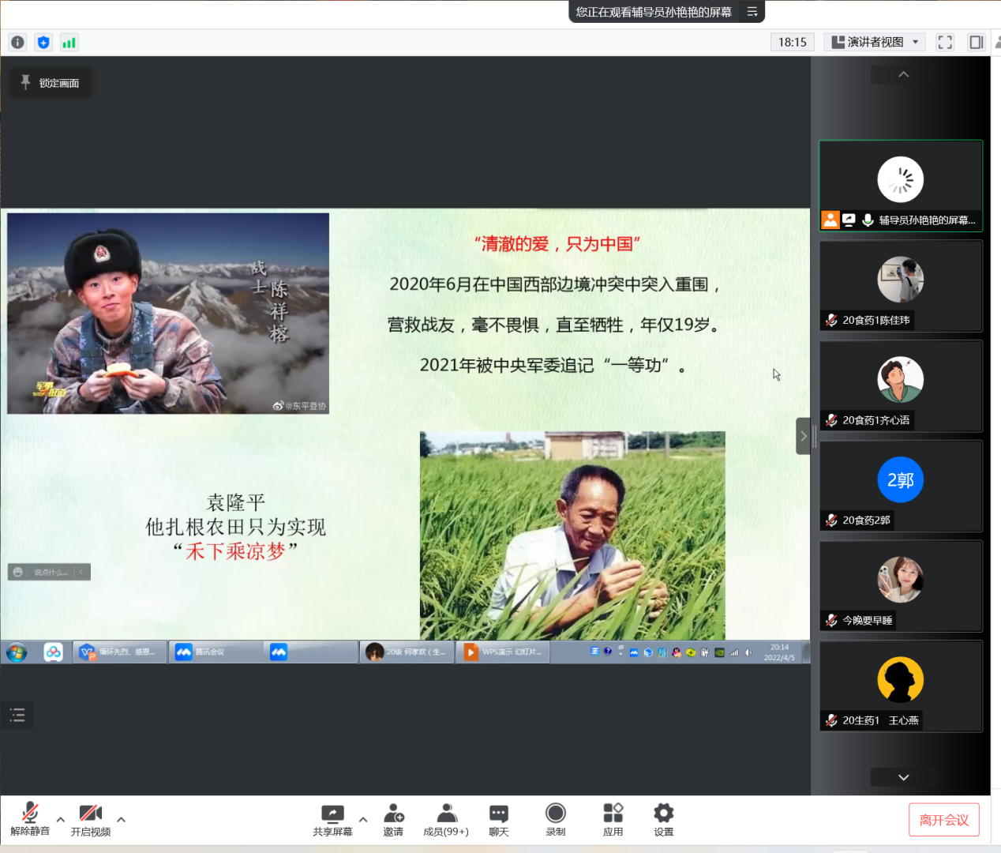Open the 应用 apps icon
This screenshot has width=1001, height=853.
613,819
